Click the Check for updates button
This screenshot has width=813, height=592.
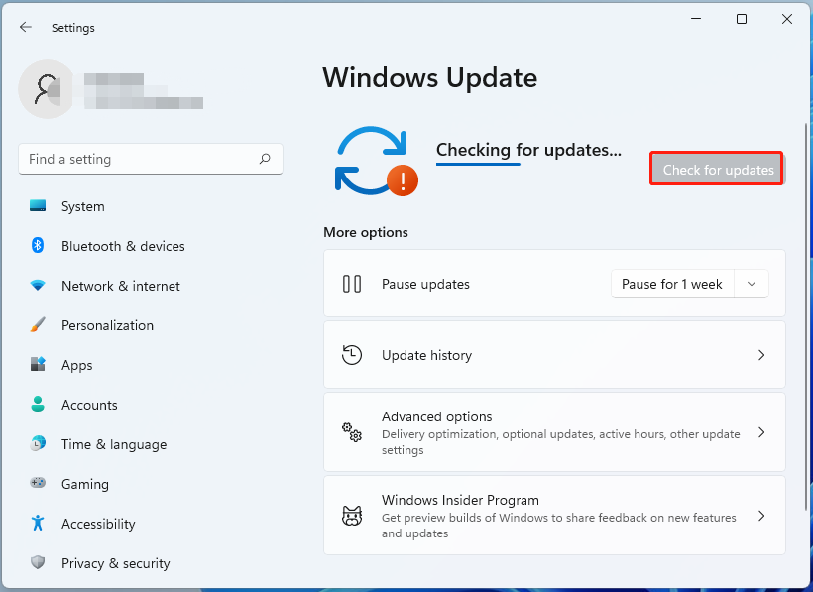click(717, 169)
